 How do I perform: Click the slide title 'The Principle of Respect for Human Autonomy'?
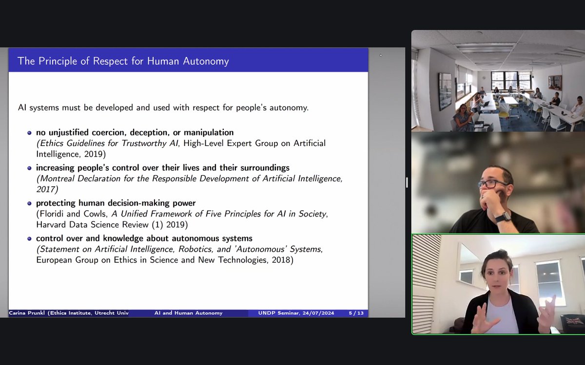click(123, 61)
